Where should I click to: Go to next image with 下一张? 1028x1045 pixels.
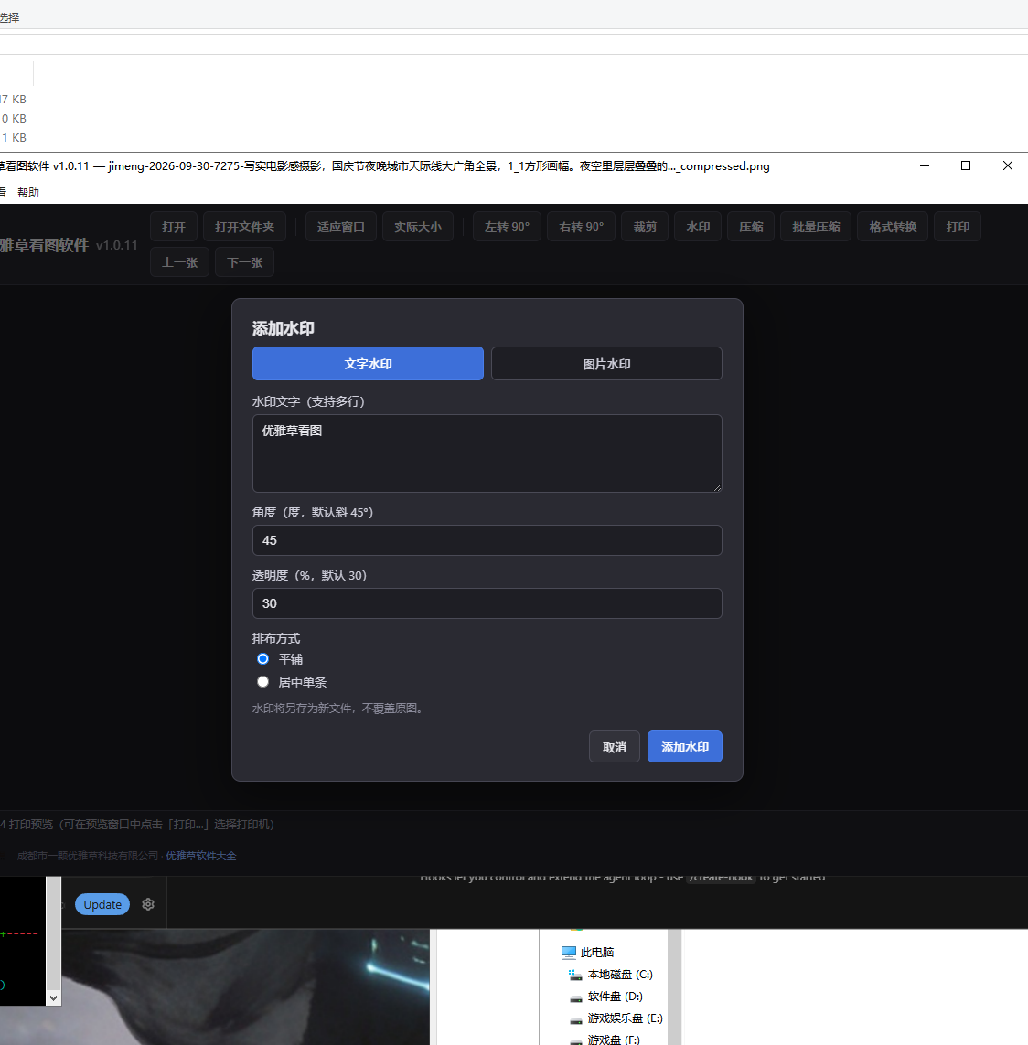coord(245,262)
